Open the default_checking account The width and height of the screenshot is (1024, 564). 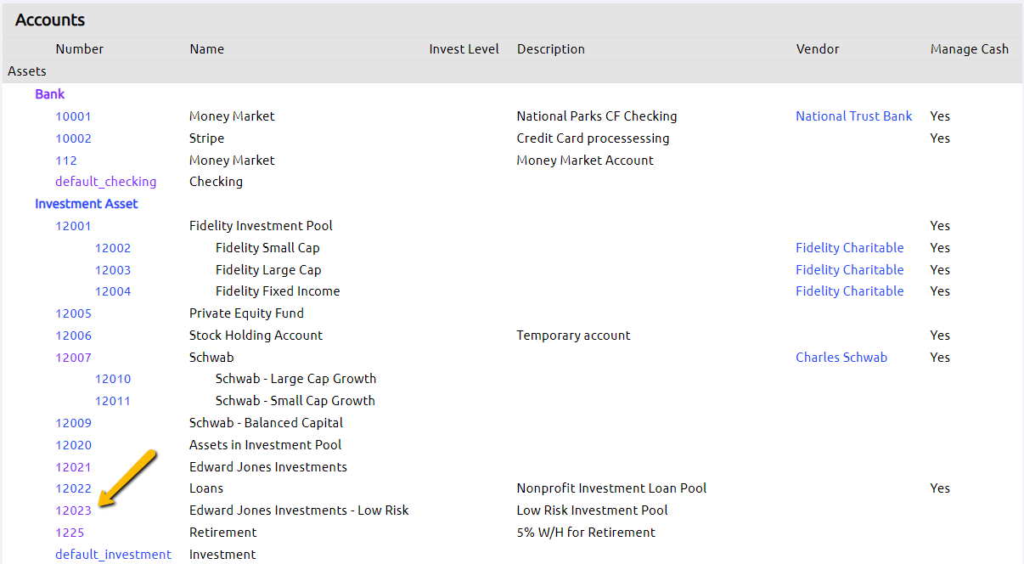click(105, 181)
